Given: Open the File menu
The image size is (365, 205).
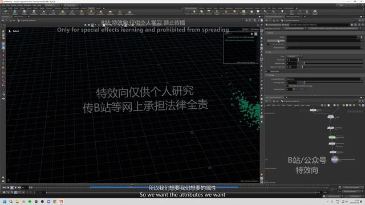Looking at the screenshot, I should point(3,5).
